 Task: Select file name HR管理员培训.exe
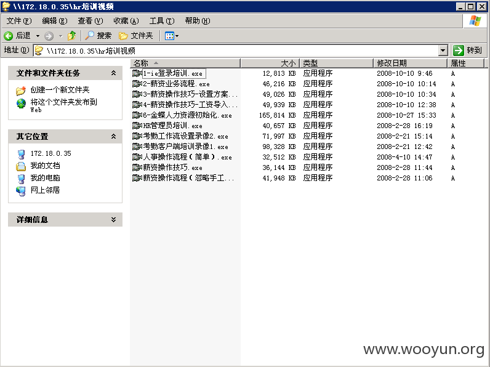[172, 126]
